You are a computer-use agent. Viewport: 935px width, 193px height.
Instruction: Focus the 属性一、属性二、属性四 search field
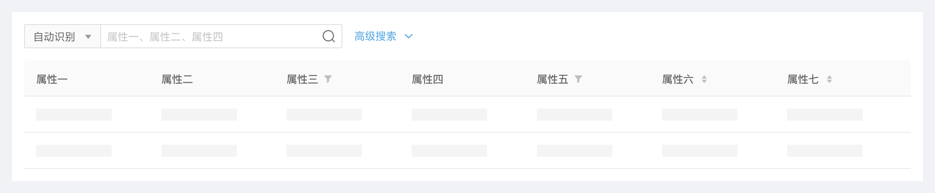pos(211,37)
